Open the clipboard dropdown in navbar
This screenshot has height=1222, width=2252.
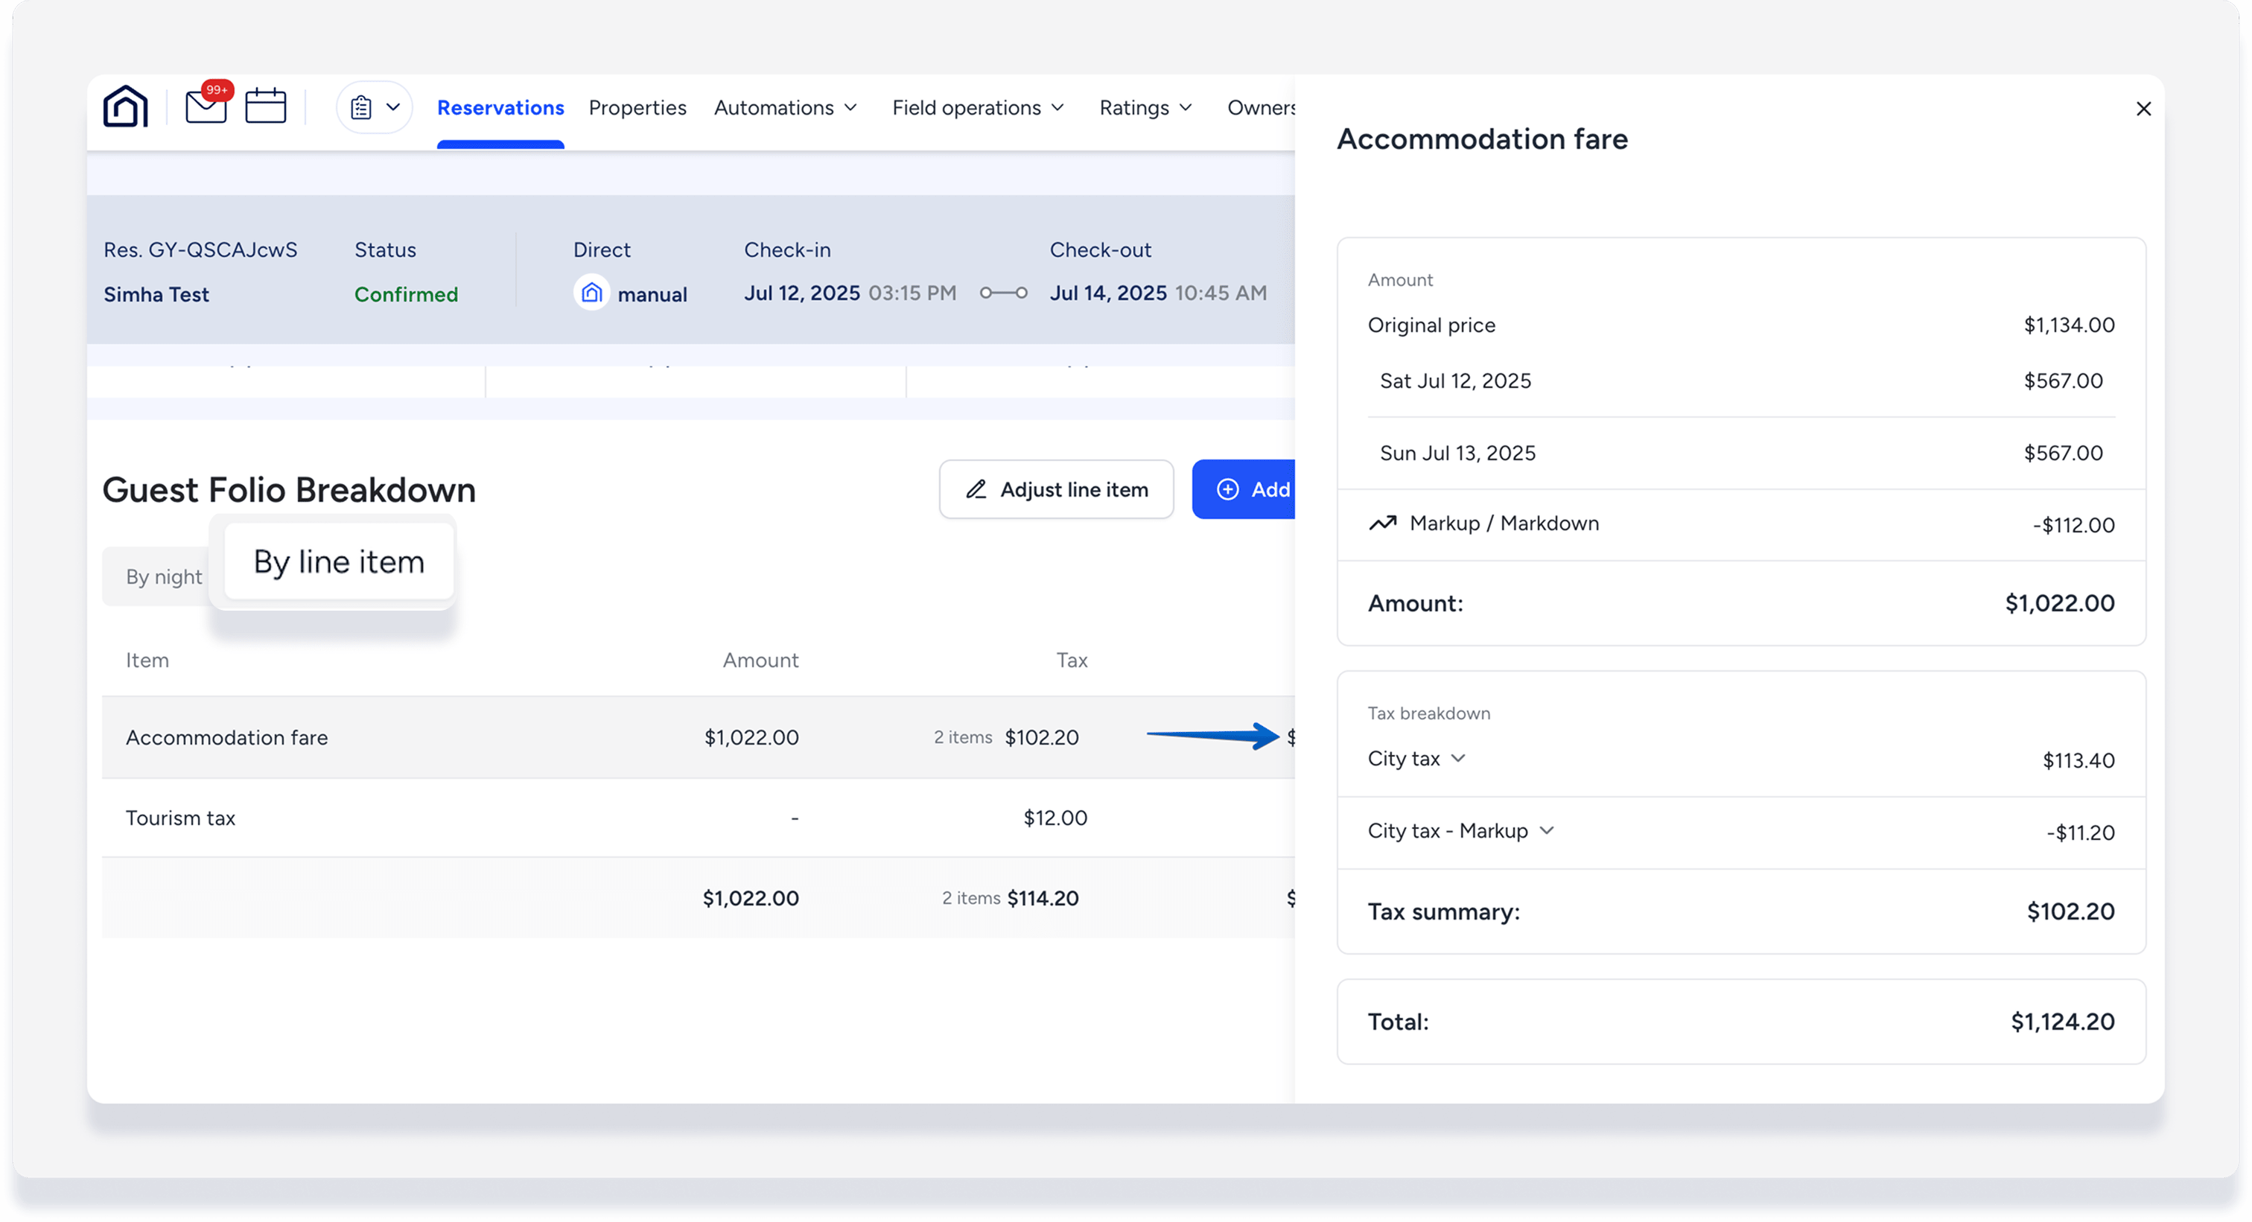(374, 106)
